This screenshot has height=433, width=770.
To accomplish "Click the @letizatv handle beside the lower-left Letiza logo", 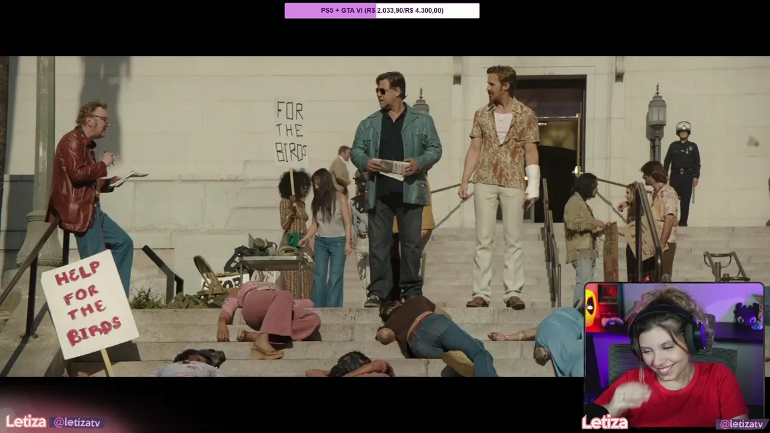I will pos(77,423).
